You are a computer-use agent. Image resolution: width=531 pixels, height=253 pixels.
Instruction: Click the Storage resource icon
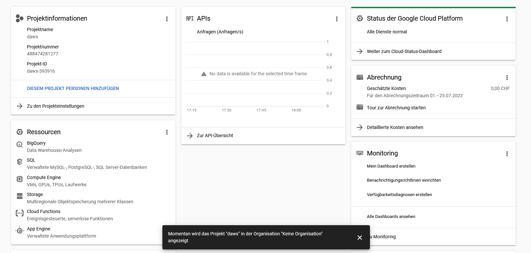click(x=20, y=196)
